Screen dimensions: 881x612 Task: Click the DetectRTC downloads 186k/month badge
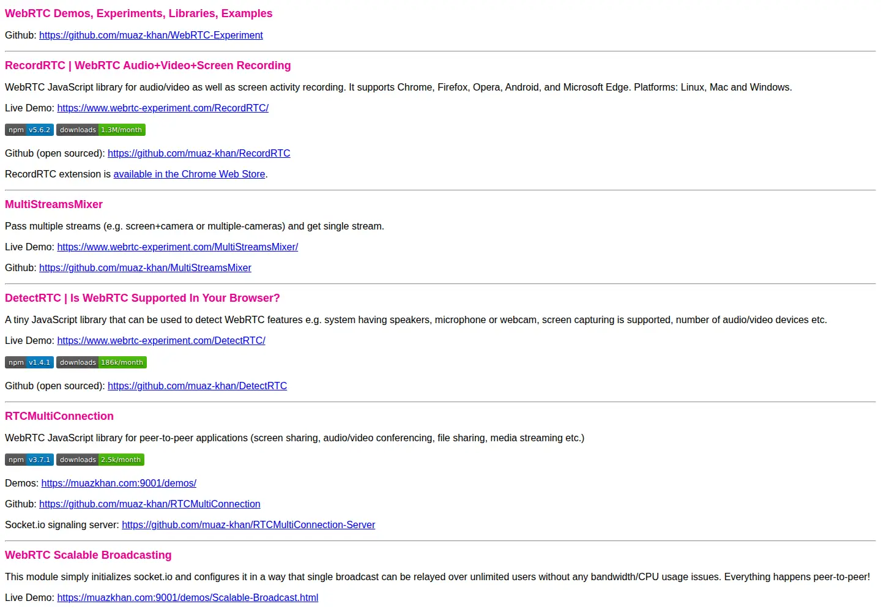coord(102,362)
